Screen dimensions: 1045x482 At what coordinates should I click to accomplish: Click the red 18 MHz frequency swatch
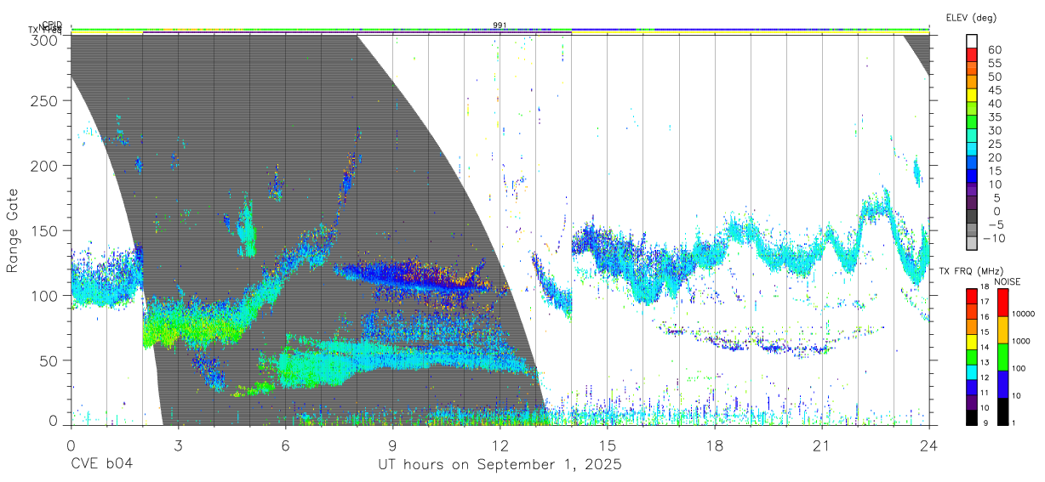click(973, 295)
